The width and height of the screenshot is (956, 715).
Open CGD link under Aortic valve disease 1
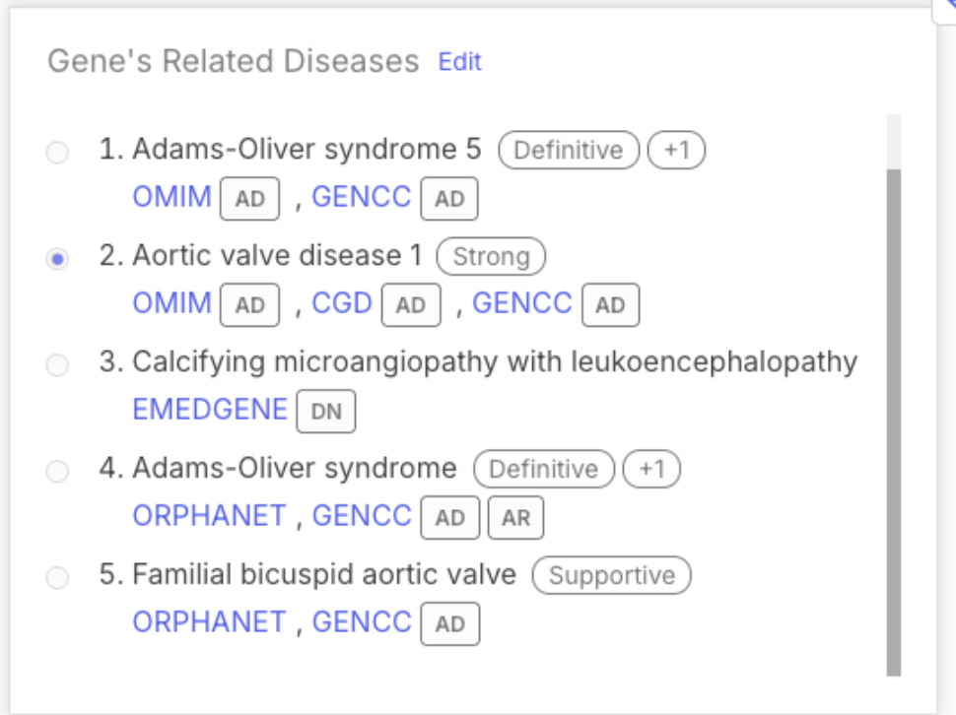click(341, 304)
